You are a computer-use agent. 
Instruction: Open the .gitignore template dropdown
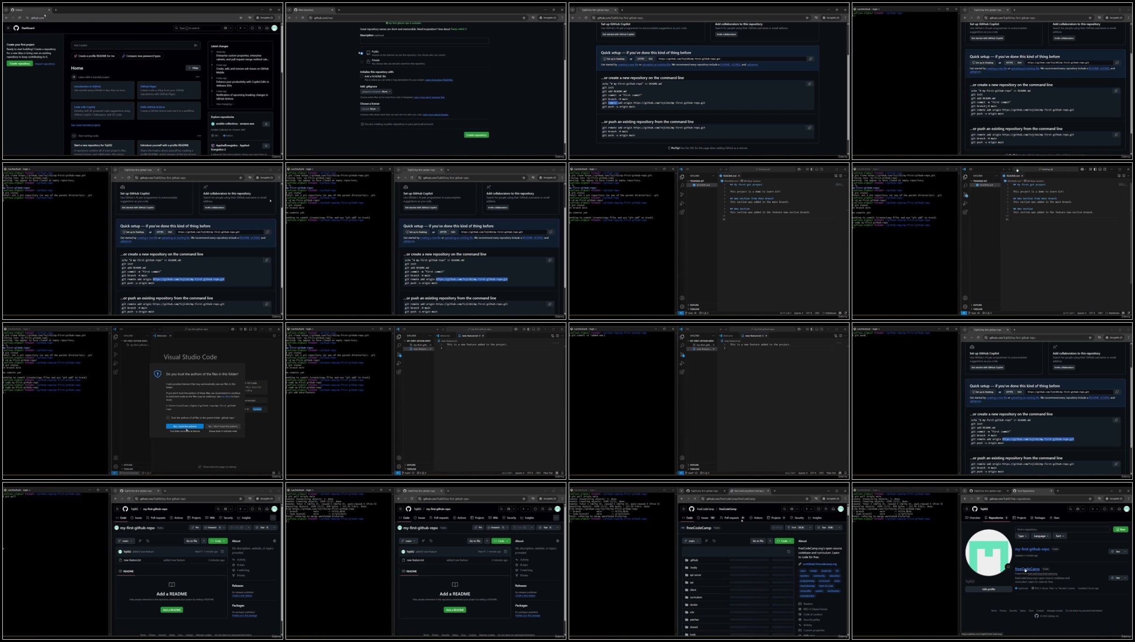(376, 92)
